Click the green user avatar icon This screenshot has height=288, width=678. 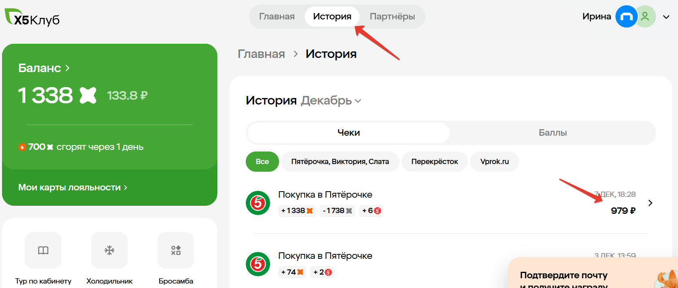tap(645, 17)
